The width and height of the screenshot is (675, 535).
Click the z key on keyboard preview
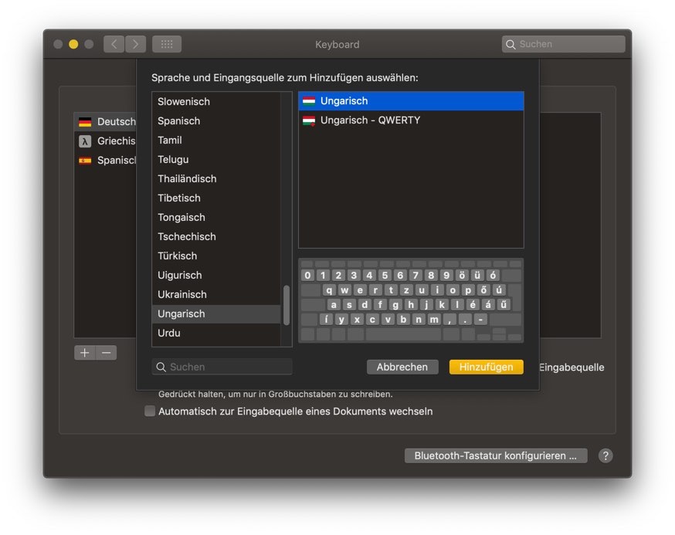pyautogui.click(x=406, y=290)
